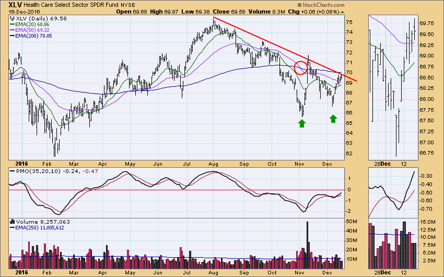The image size is (444, 277).
Task: Select the Volume 8,257,063 legend entry
Action: click(x=43, y=222)
